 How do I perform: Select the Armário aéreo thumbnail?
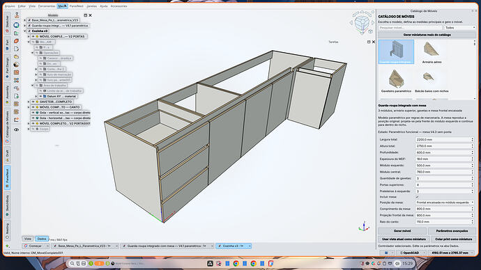[x=432, y=52]
